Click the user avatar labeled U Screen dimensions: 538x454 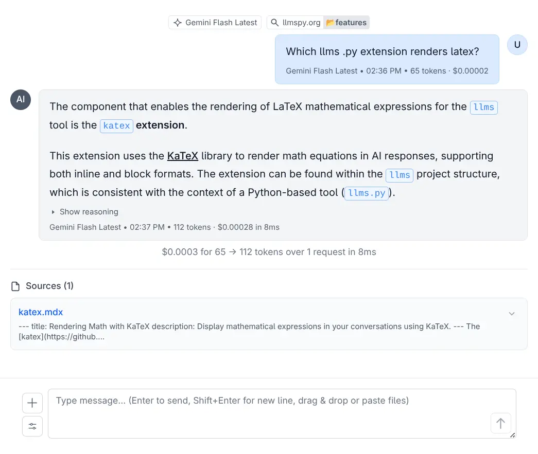click(517, 45)
